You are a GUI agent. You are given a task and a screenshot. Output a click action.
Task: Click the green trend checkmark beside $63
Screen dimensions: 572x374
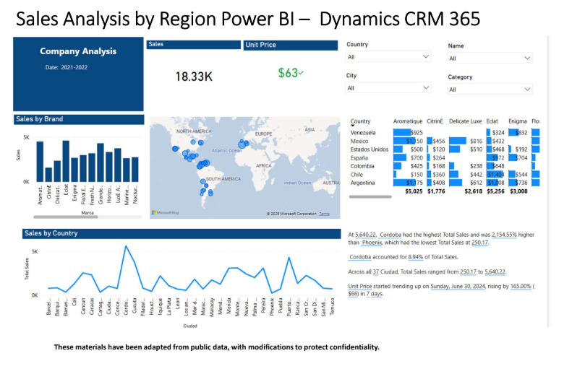[301, 73]
